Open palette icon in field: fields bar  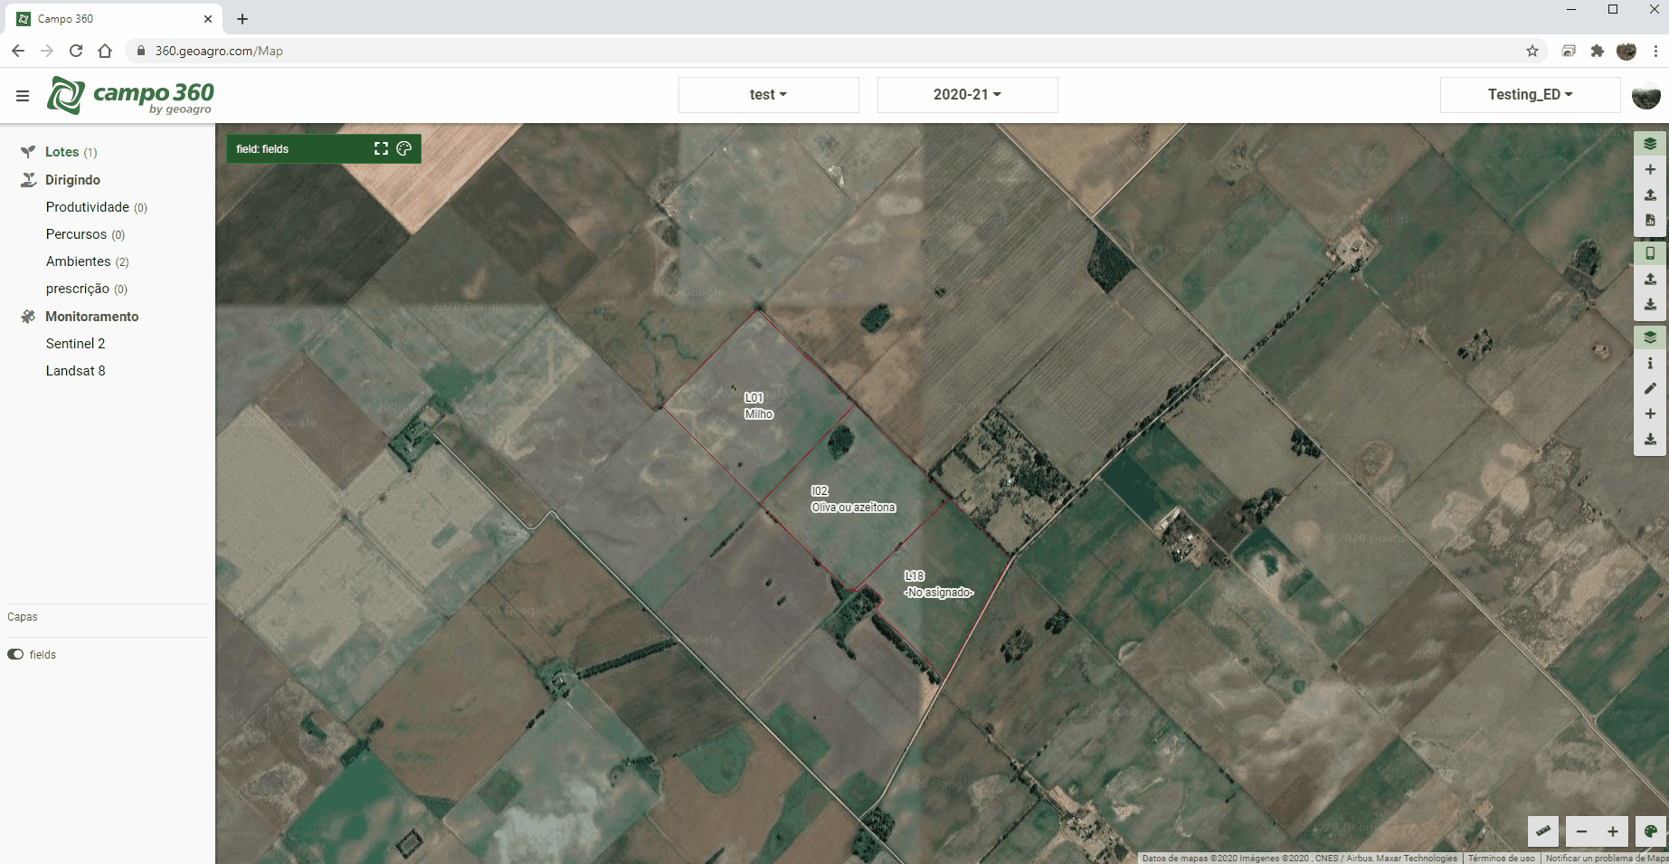[404, 148]
